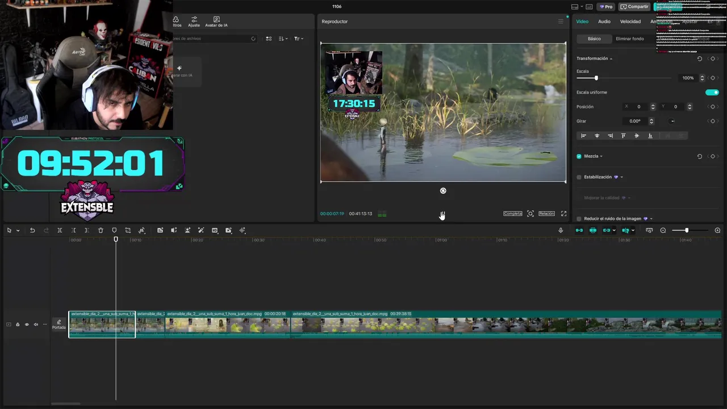
Task: Zoom in the timeline with plus icon
Action: [x=717, y=230]
